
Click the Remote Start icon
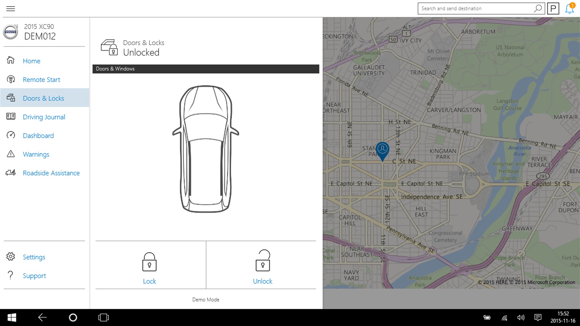point(11,79)
